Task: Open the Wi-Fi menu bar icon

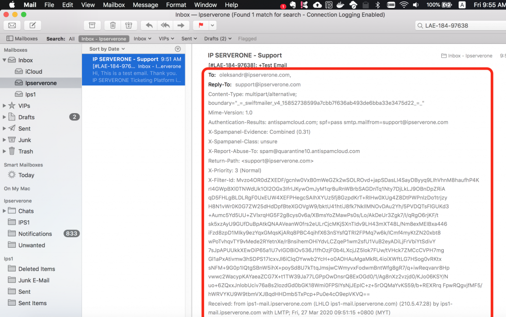Action: point(404,4)
